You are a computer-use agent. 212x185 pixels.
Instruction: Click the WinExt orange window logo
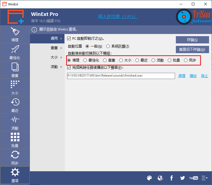point(16,17)
